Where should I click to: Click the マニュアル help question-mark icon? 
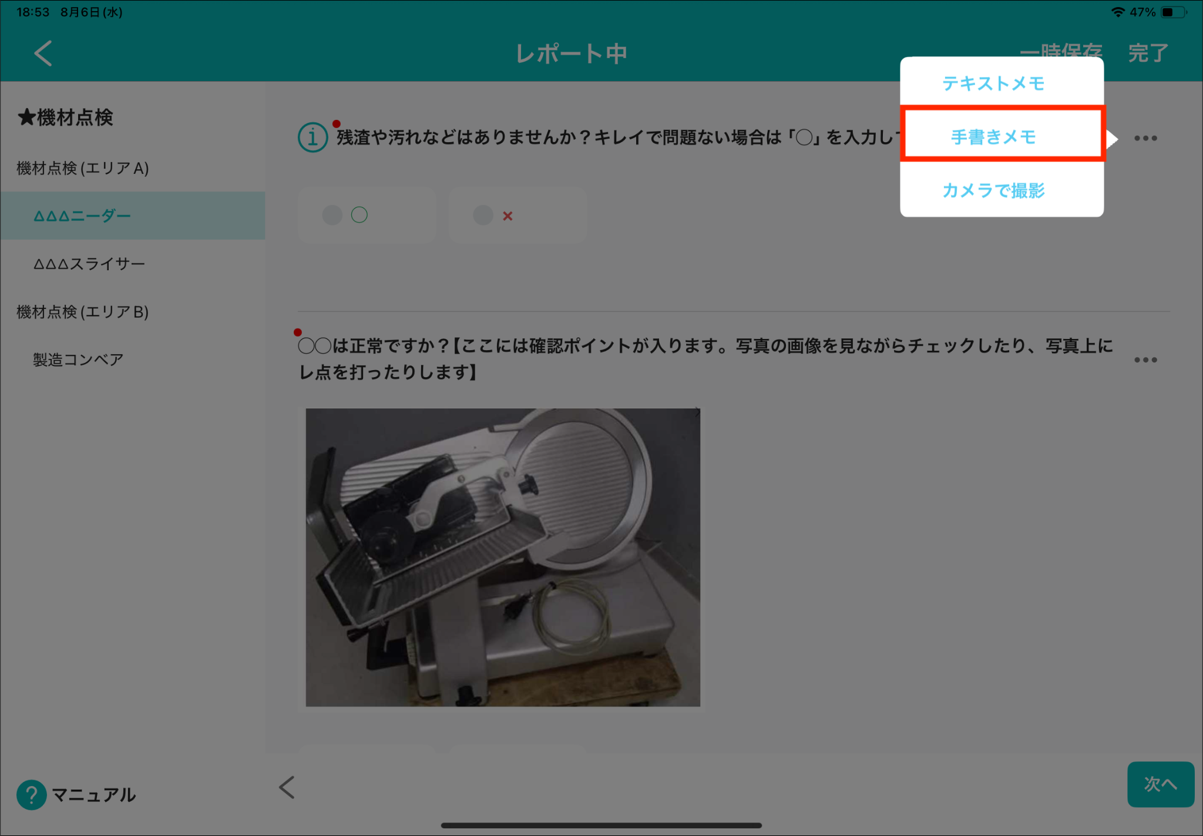32,794
